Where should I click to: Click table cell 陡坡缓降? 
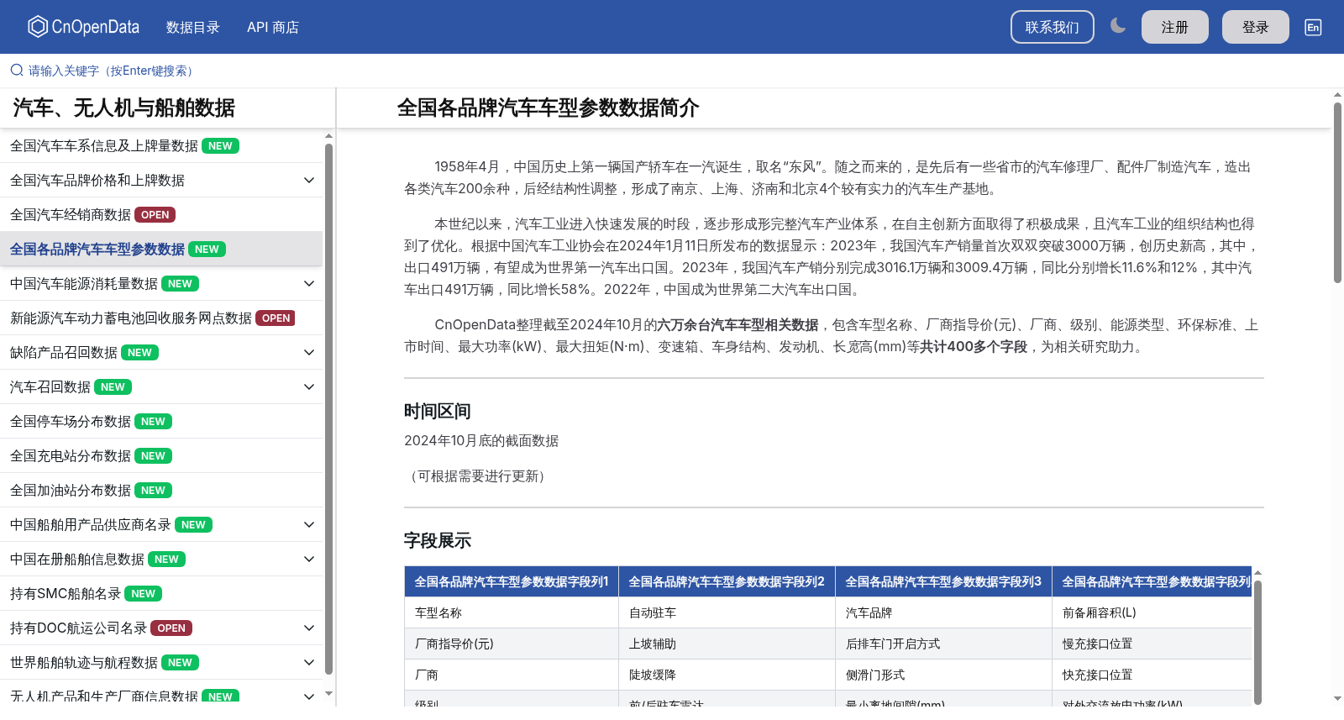click(x=727, y=675)
